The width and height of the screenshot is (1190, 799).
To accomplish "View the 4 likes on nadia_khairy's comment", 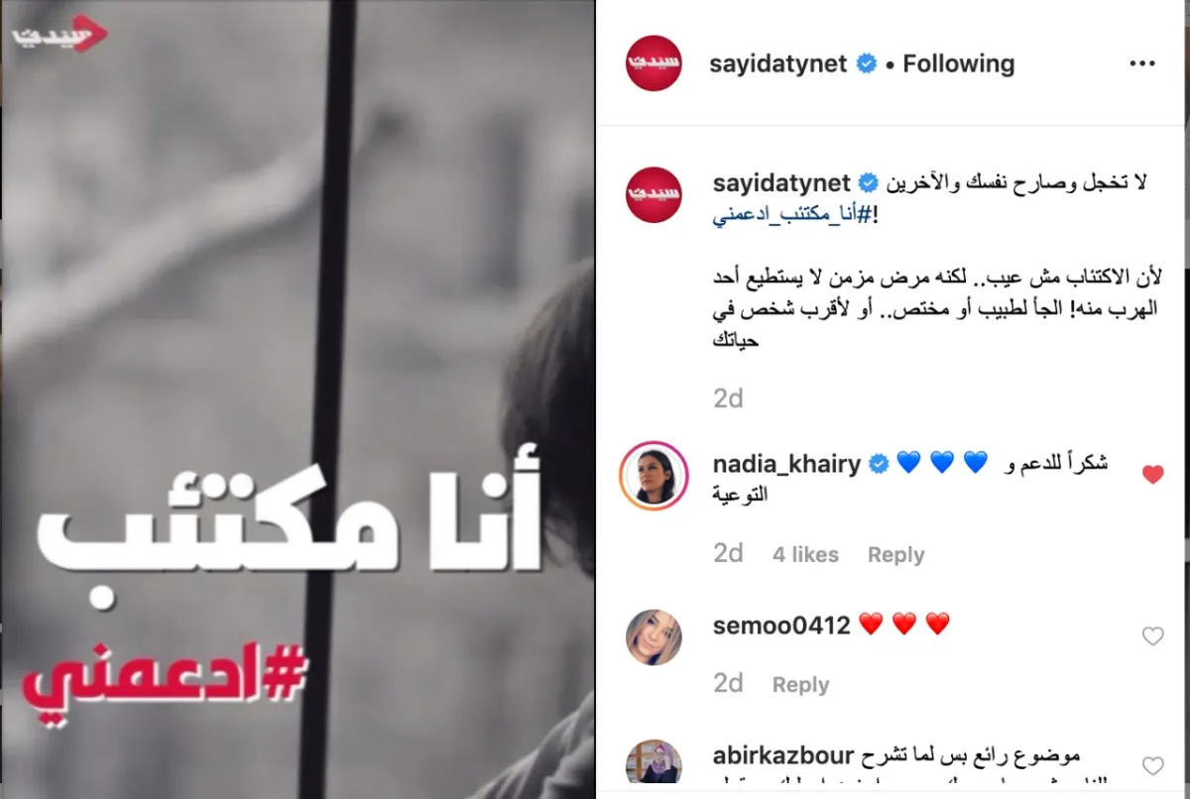I will tap(805, 555).
